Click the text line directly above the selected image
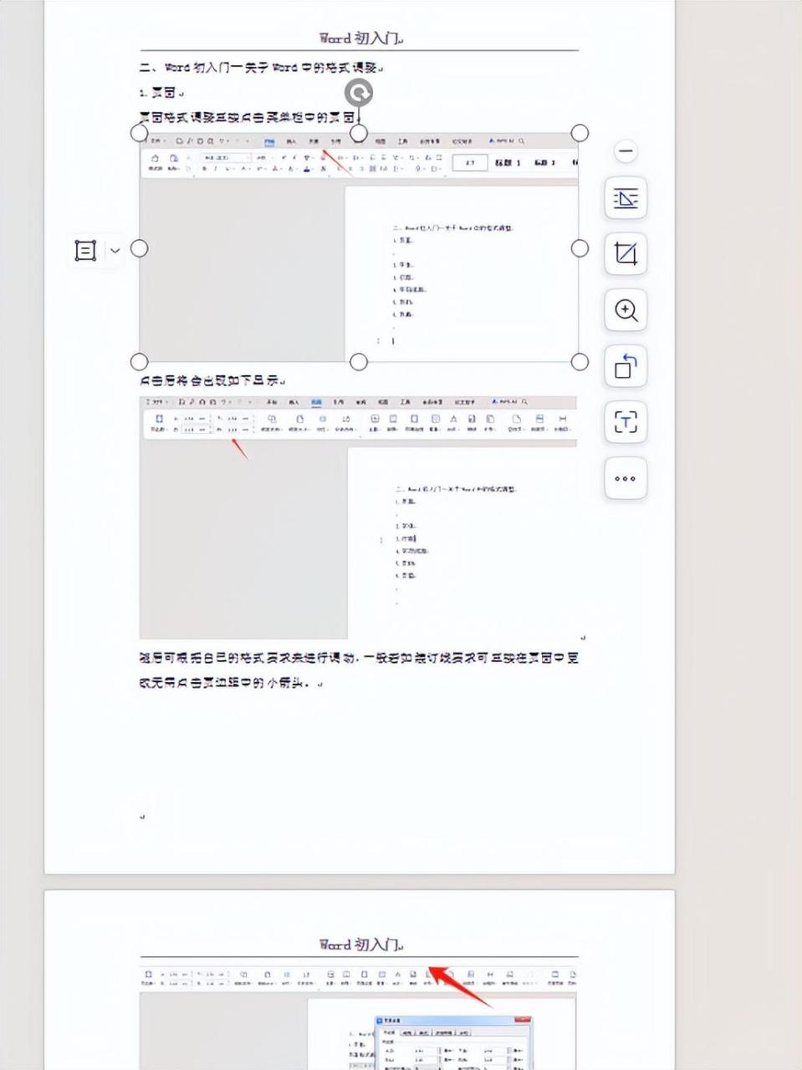The height and width of the screenshot is (1070, 802). [249, 117]
